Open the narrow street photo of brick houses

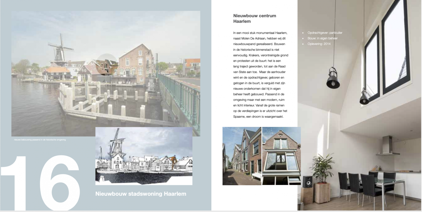click(x=242, y=156)
